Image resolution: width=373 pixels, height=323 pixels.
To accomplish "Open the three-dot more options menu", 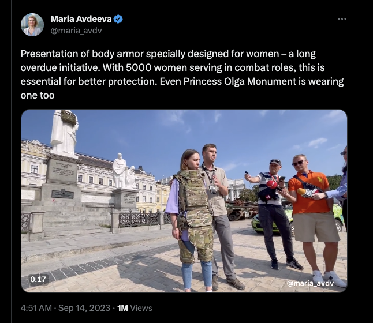I will coord(342,19).
